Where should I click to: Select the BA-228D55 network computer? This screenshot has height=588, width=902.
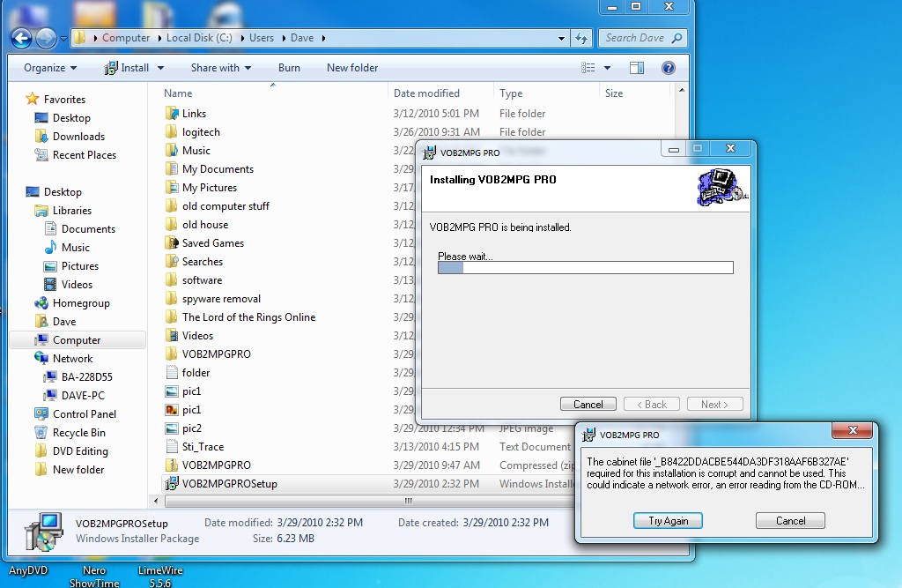coord(86,377)
